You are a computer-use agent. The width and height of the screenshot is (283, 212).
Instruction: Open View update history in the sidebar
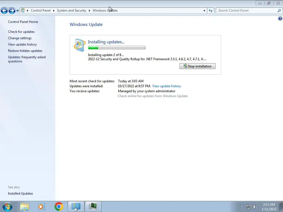click(22, 44)
